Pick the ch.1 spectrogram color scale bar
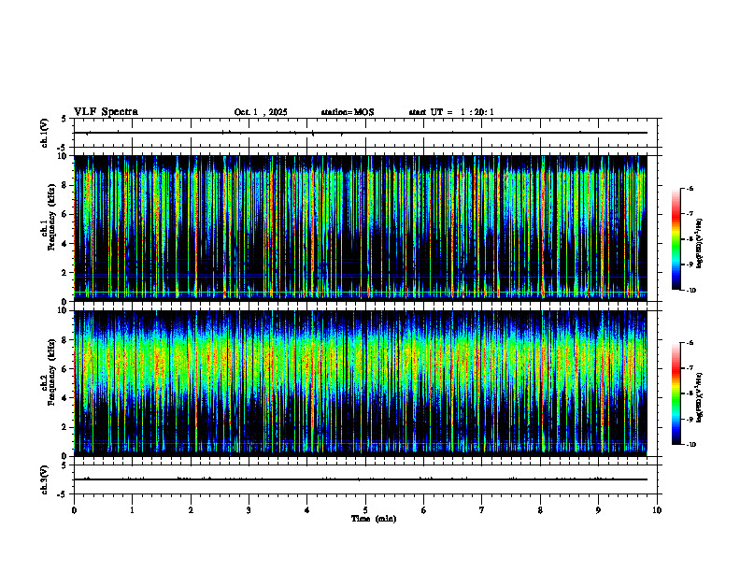 [x=676, y=239]
